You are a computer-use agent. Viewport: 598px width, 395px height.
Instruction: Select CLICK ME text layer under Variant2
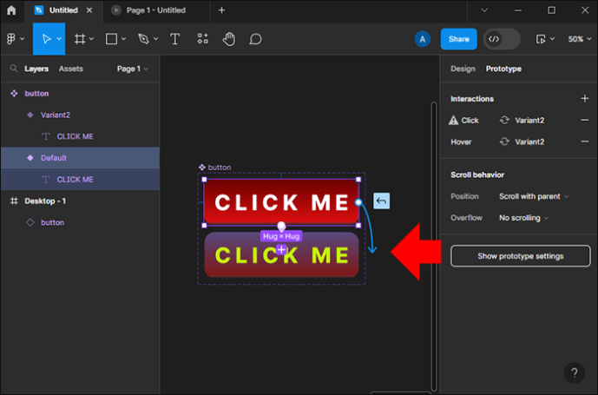[80, 136]
